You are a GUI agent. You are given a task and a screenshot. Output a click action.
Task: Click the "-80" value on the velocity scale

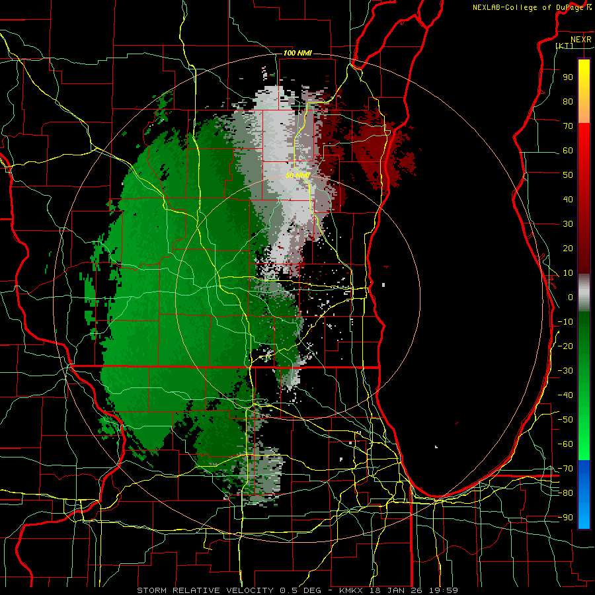[x=565, y=493]
